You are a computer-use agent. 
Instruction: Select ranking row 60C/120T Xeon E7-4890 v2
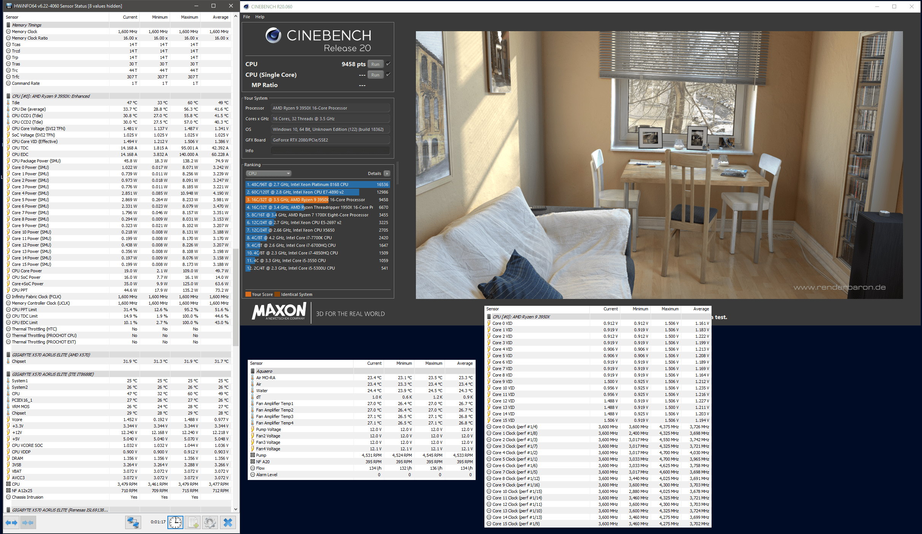point(318,192)
